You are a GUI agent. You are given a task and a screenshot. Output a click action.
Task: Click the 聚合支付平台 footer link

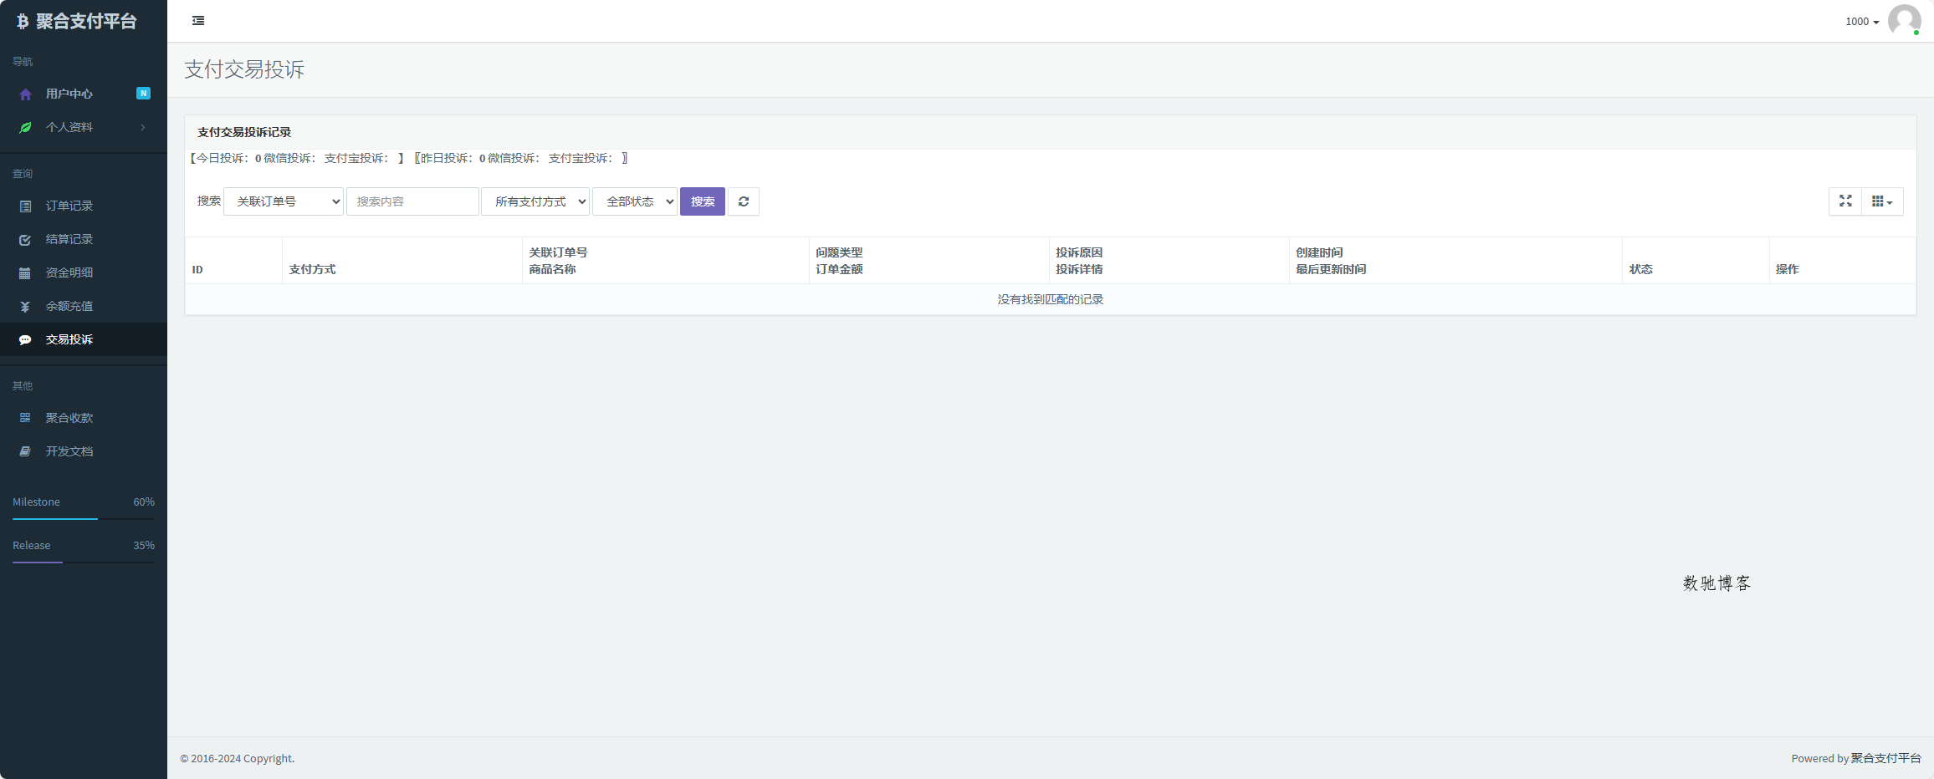tap(1885, 758)
